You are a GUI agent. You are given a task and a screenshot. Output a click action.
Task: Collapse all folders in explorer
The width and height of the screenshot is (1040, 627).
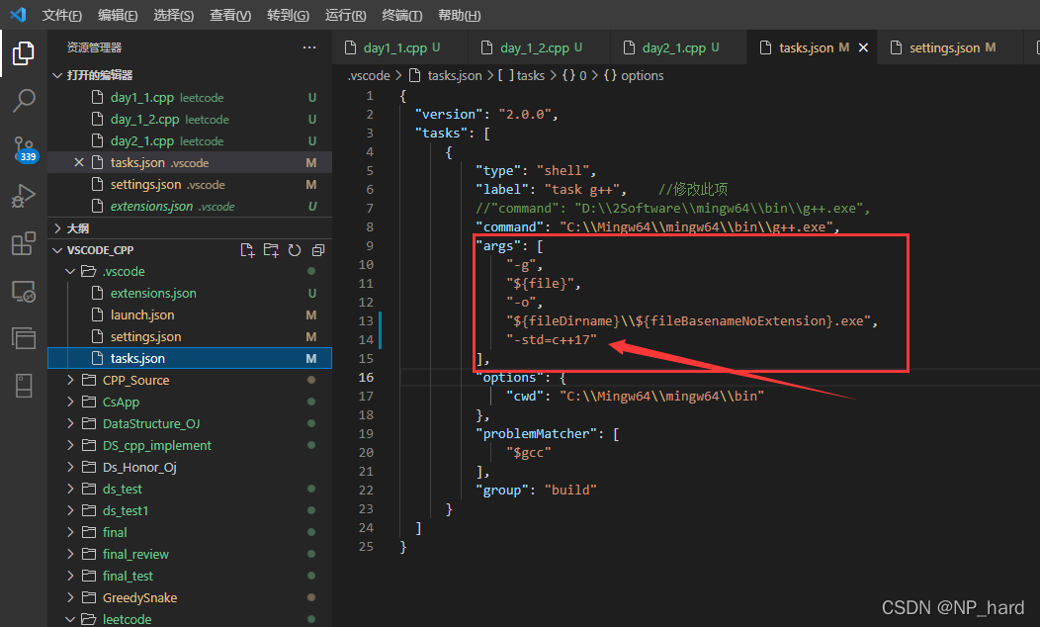318,250
